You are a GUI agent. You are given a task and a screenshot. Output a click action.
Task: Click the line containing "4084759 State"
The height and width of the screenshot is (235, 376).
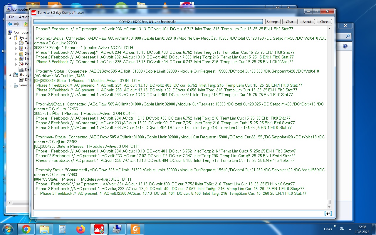pos(83,179)
